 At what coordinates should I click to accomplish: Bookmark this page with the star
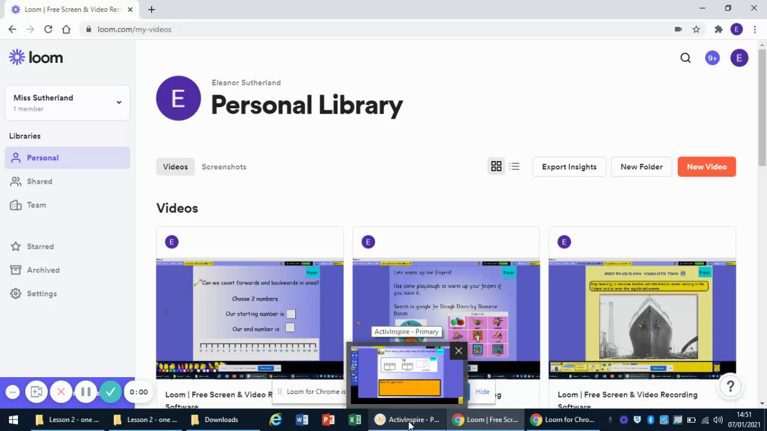(696, 29)
